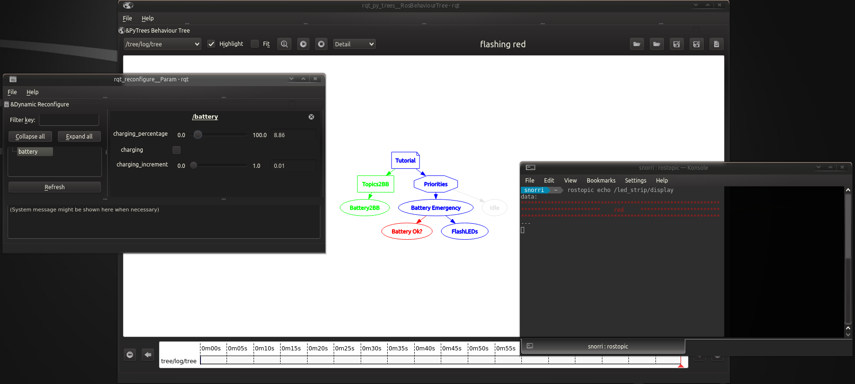Close the /battery parameter panel
The image size is (855, 384).
tap(311, 117)
